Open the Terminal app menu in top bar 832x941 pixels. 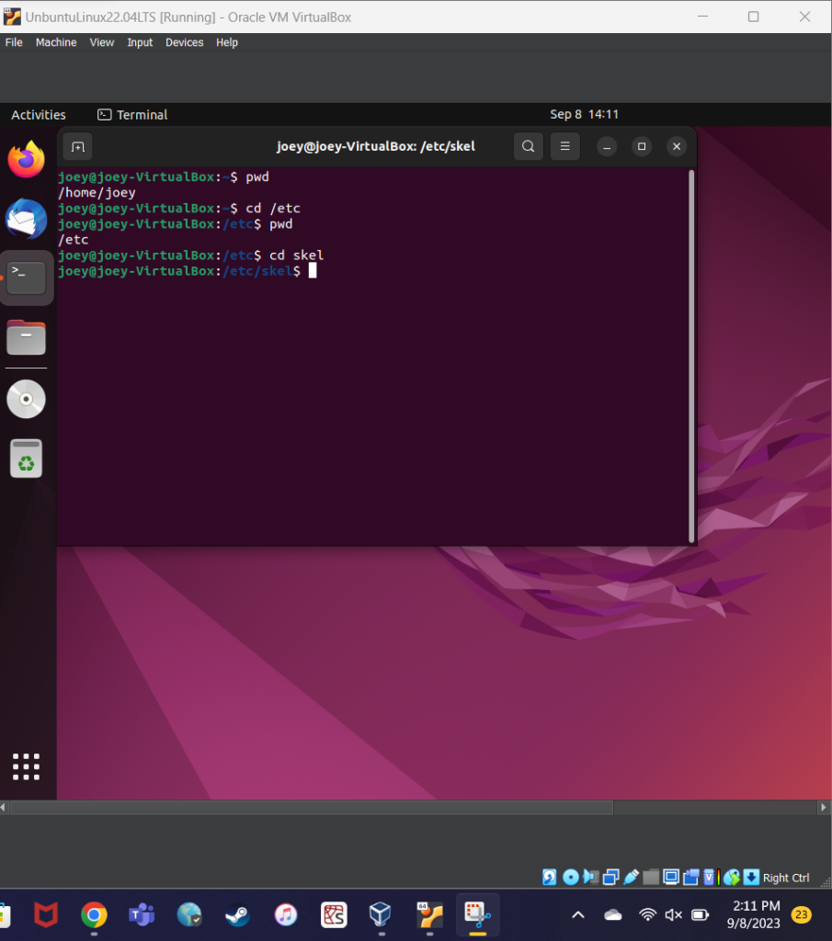click(132, 115)
